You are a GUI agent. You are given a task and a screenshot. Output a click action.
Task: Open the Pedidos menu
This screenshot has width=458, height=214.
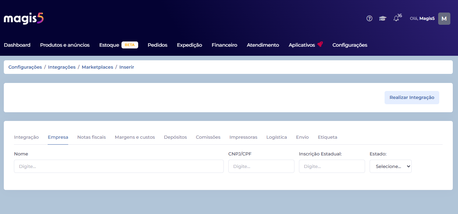157,45
